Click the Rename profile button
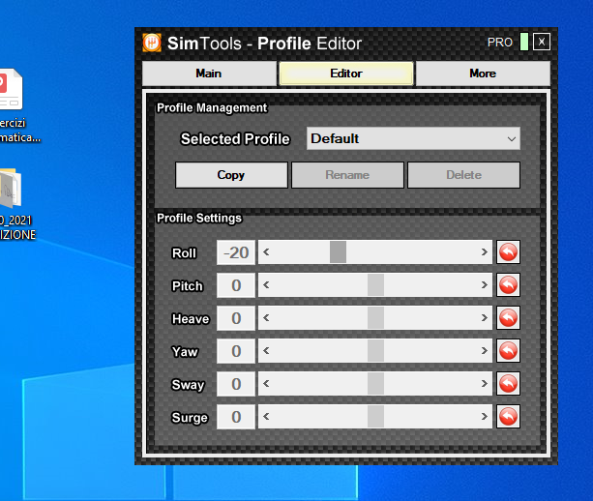 [347, 175]
